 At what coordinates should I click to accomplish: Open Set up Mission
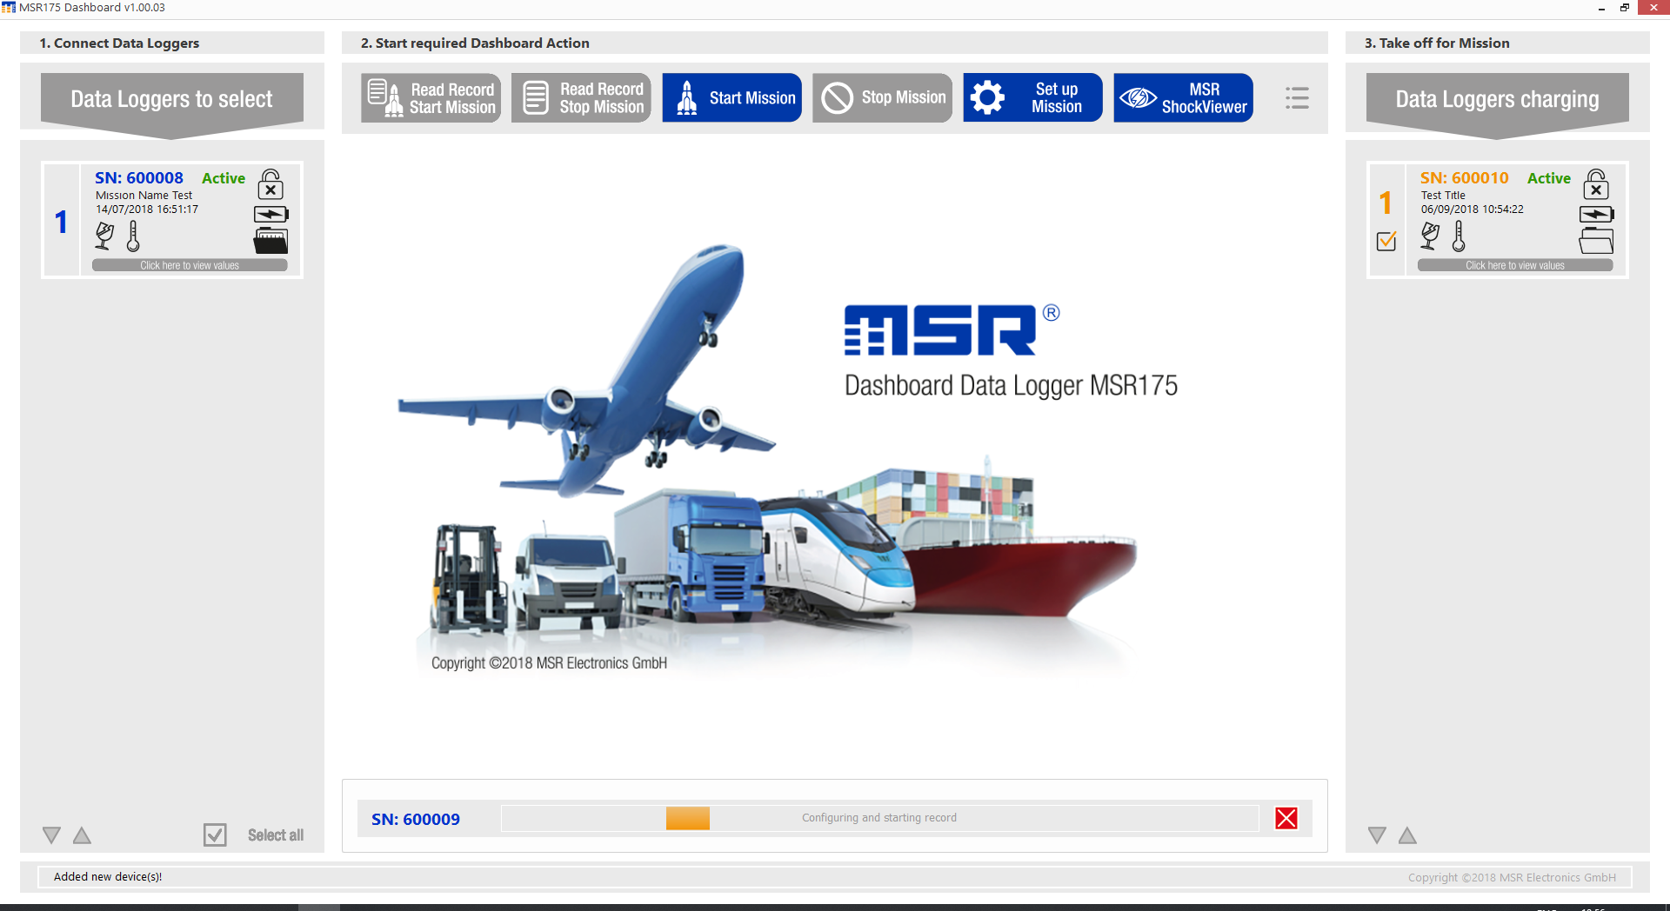pos(1032,97)
